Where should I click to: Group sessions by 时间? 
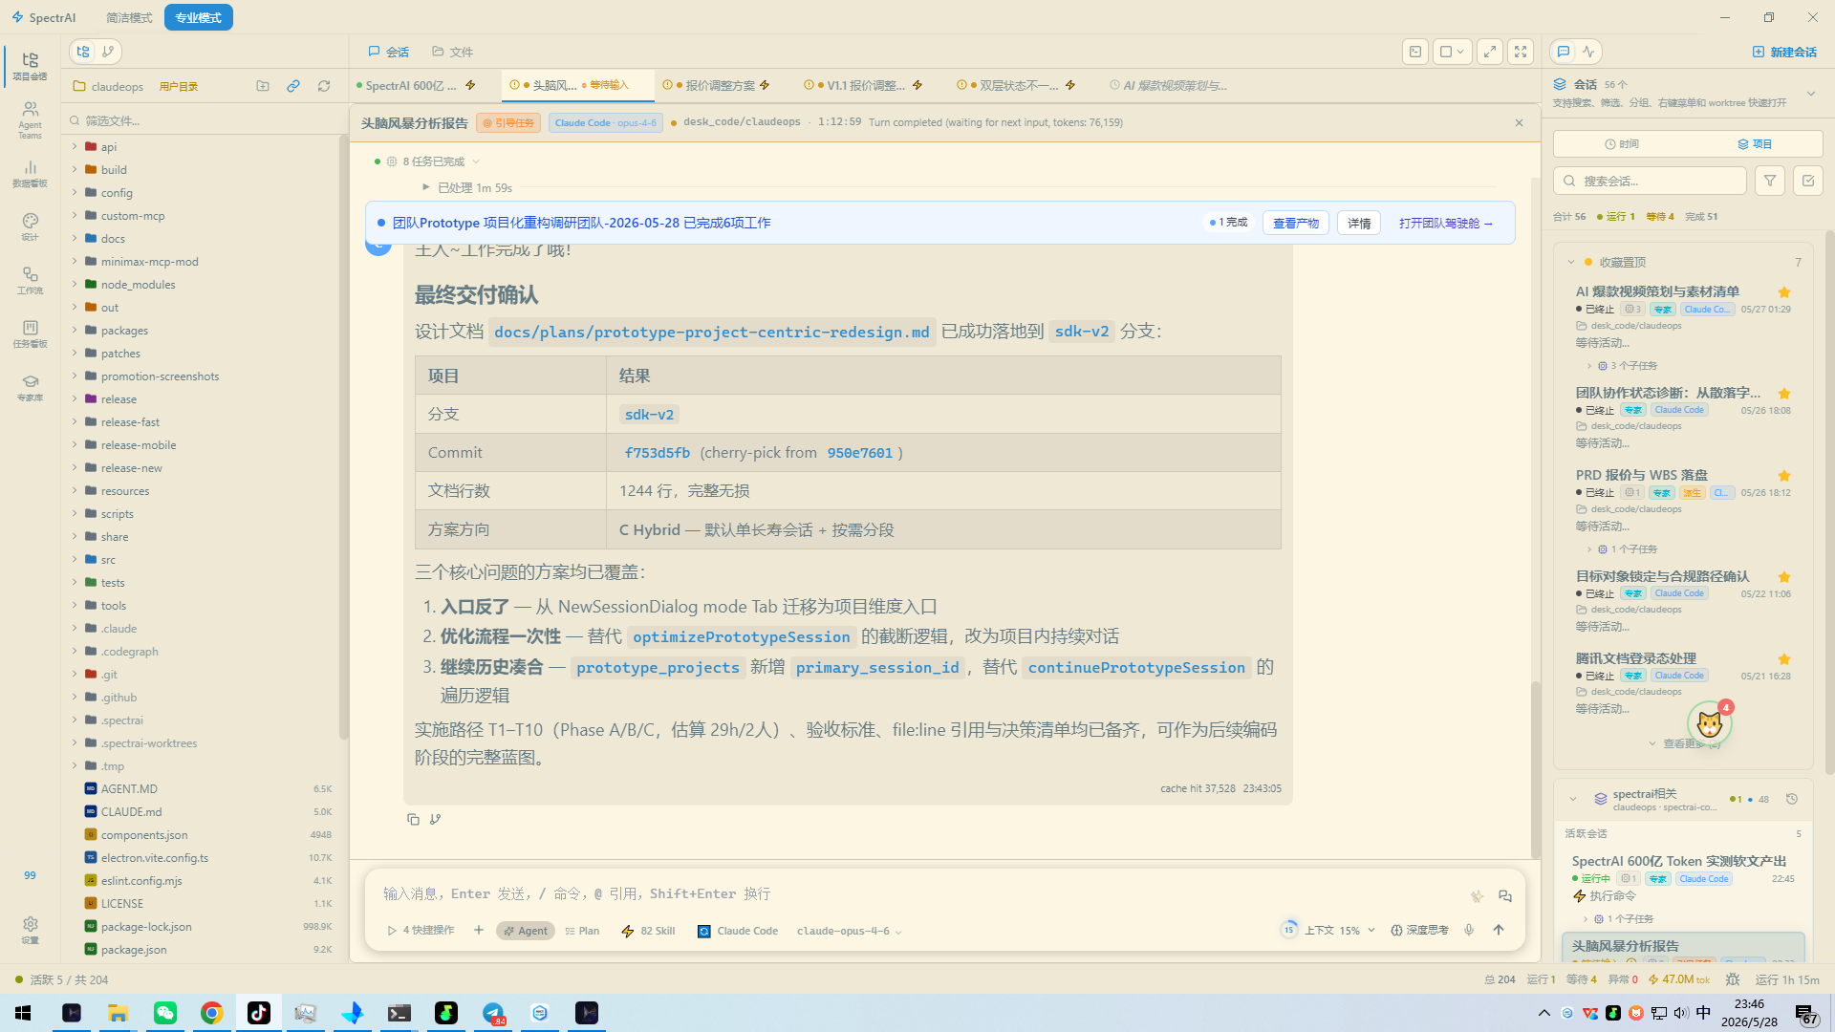click(x=1621, y=144)
